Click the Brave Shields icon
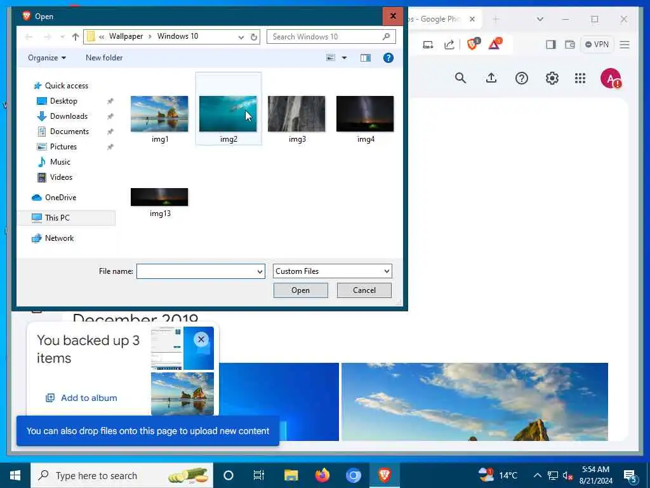This screenshot has height=488, width=650. [473, 44]
